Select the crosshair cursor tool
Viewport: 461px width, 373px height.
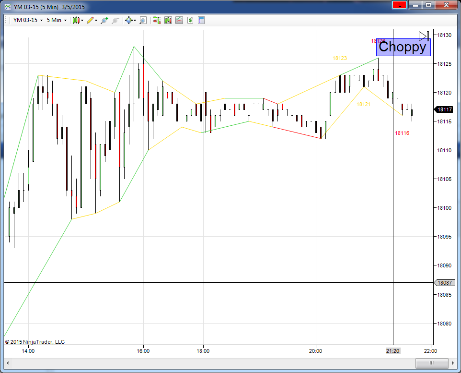[128, 20]
